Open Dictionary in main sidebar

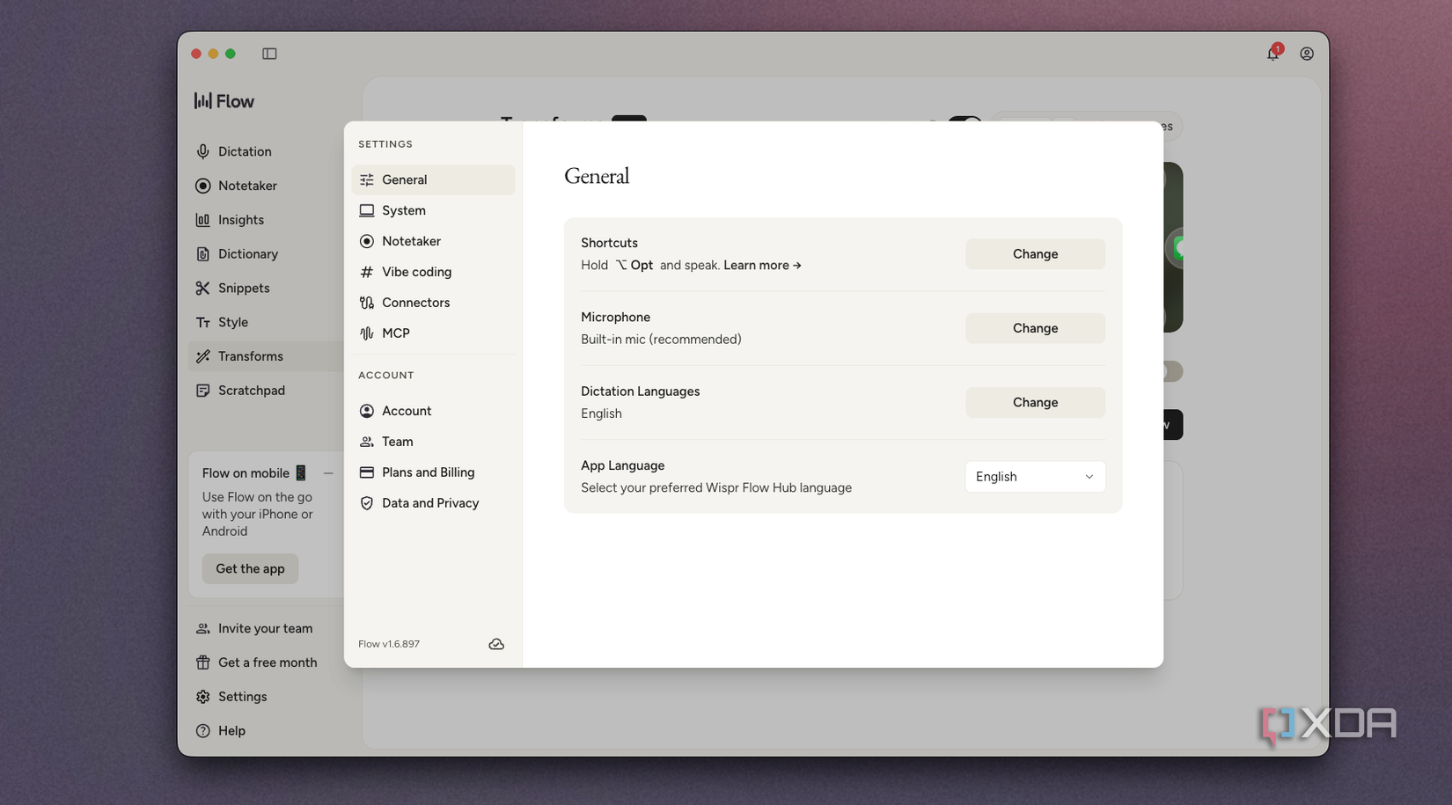click(265, 254)
